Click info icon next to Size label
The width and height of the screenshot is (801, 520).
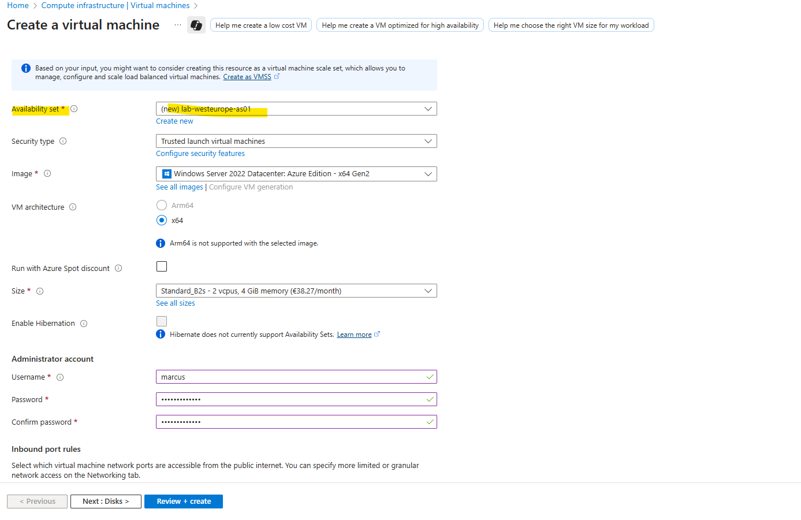(x=40, y=291)
